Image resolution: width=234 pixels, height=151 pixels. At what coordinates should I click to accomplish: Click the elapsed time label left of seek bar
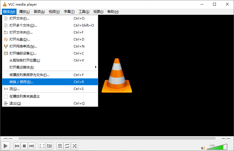[x=8, y=139]
